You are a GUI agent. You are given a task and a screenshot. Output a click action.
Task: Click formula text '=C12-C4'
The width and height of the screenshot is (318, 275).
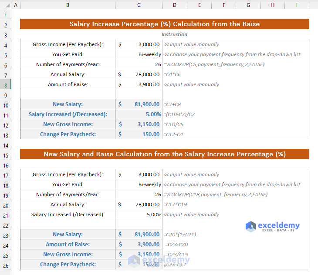173,134
